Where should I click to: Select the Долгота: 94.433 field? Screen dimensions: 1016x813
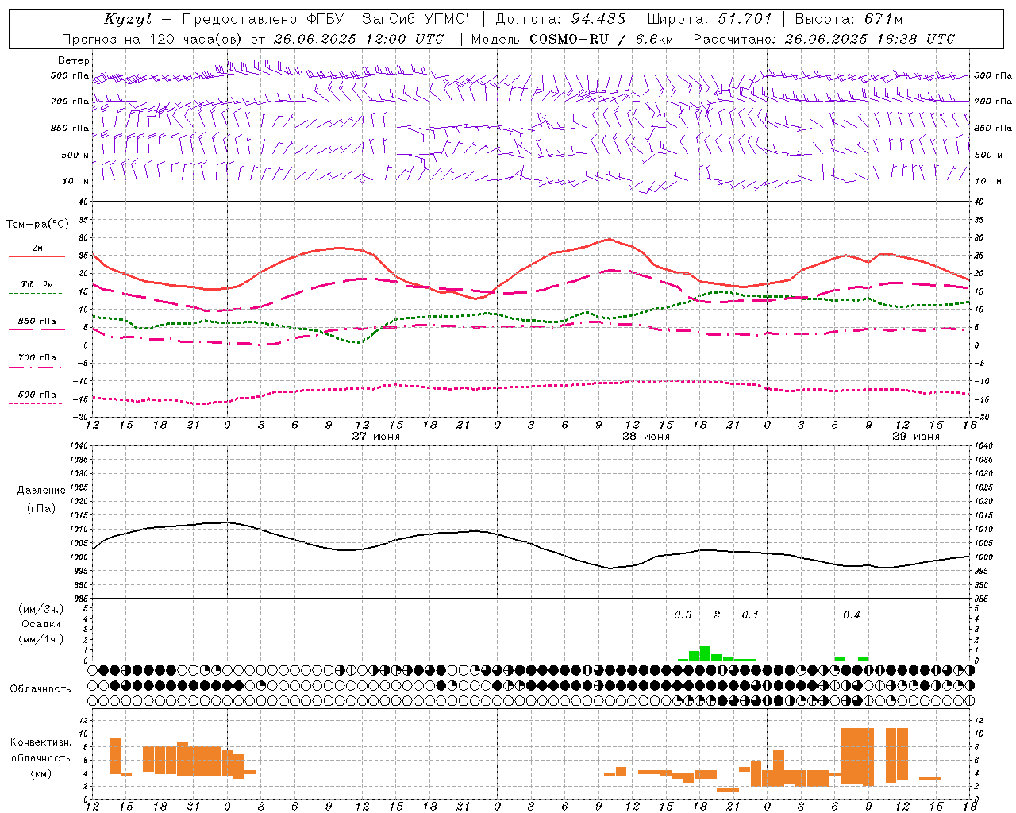click(560, 19)
